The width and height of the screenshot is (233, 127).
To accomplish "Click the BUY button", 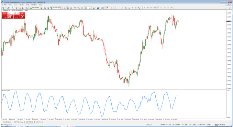I will (x=22, y=13).
